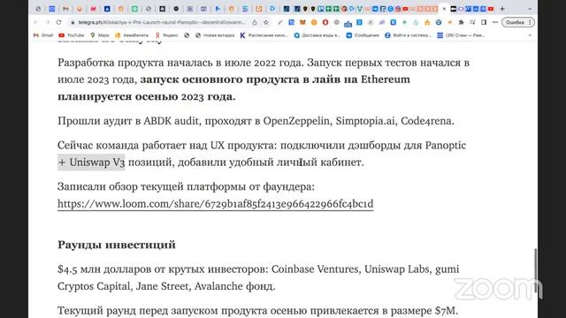Click the text Coinbase Ventures
Image resolution: width=566 pixels, height=318 pixels.
pyautogui.click(x=316, y=269)
